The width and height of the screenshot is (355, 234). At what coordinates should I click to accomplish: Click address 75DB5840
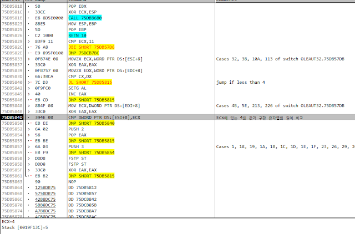(x=12, y=82)
